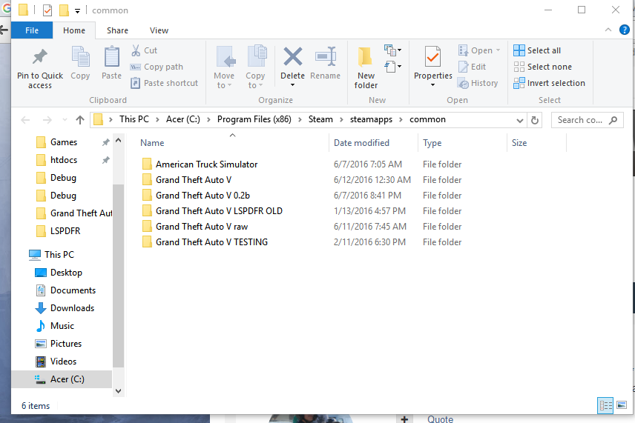Image resolution: width=635 pixels, height=423 pixels.
Task: Sort by the Type column header
Action: 432,143
